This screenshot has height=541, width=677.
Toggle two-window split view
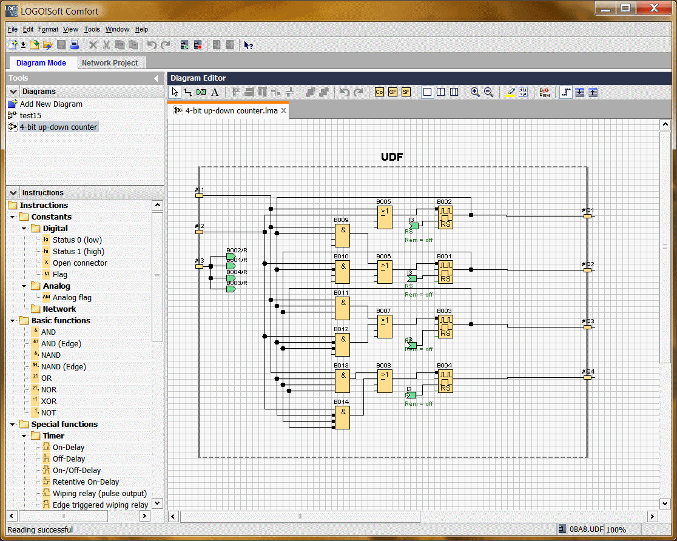(x=440, y=92)
